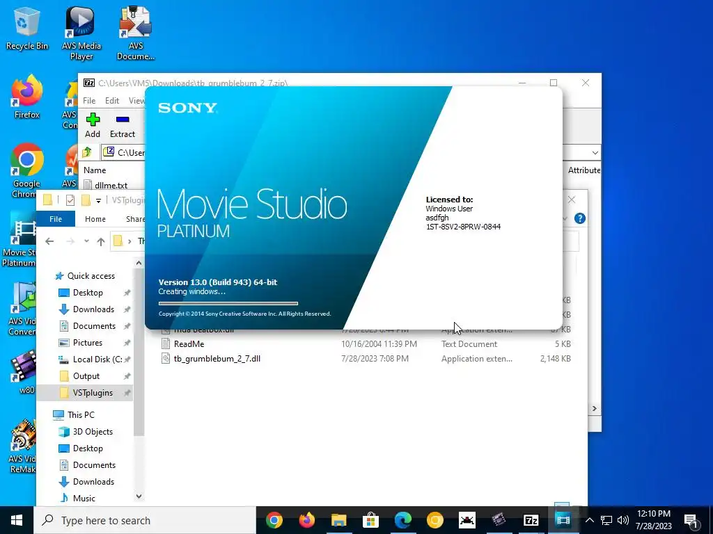Open Microsoft Edge from the taskbar
This screenshot has width=713, height=534.
403,520
